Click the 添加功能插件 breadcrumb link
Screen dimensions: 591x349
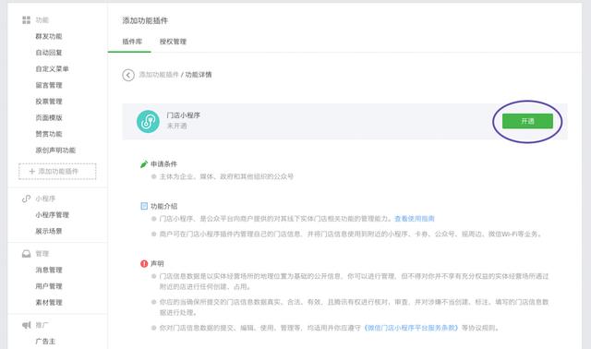click(159, 75)
